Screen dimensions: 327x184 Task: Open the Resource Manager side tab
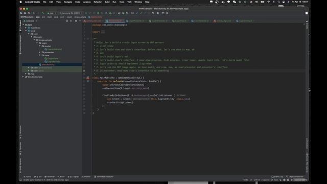pos(20,44)
